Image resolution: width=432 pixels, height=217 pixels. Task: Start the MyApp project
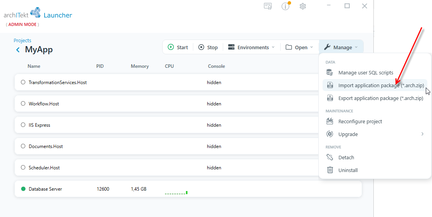coord(178,47)
